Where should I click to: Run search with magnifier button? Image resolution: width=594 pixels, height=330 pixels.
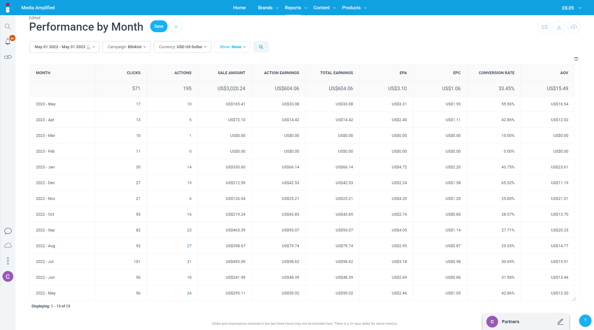click(x=261, y=47)
